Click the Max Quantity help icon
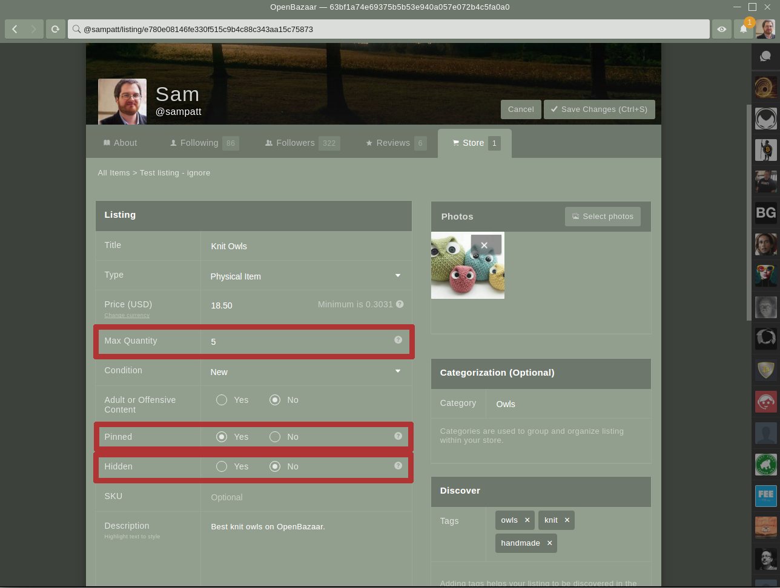This screenshot has width=780, height=588. [x=398, y=340]
